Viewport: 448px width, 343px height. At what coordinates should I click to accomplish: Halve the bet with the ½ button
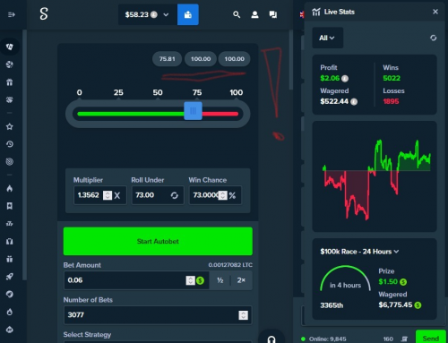tap(220, 280)
